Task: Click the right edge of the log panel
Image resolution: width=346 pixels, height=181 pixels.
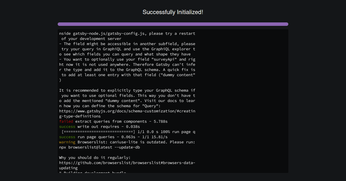Action: pyautogui.click(x=287, y=101)
